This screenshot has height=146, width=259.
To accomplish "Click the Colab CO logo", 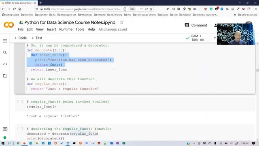I will coord(9,25).
